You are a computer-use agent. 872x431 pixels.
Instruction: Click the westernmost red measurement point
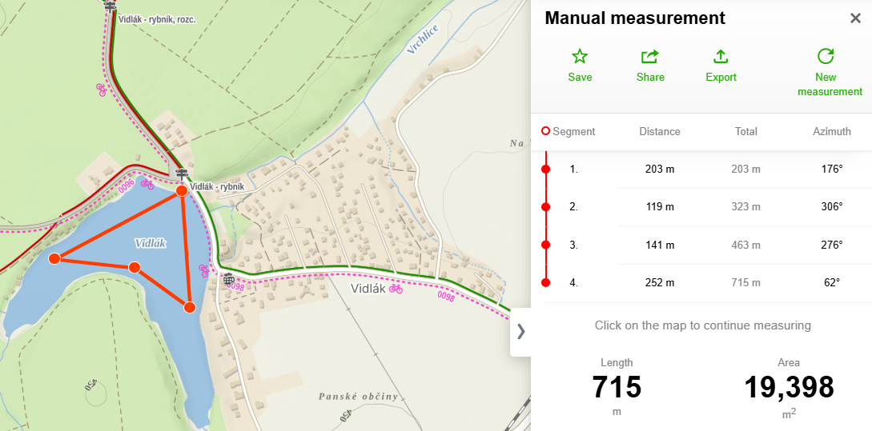(x=54, y=258)
